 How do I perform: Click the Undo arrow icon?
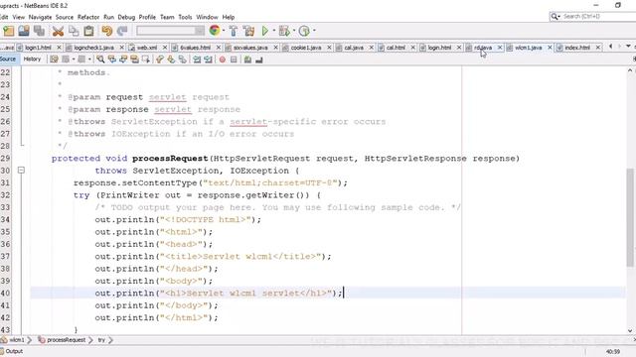tap(107, 31)
